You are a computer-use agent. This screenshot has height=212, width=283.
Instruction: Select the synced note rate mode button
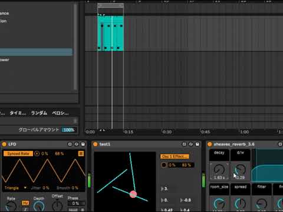tap(25, 209)
